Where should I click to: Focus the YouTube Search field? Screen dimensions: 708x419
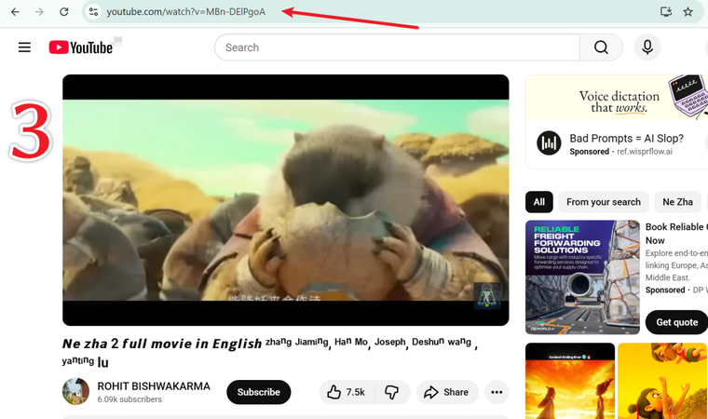tap(398, 47)
